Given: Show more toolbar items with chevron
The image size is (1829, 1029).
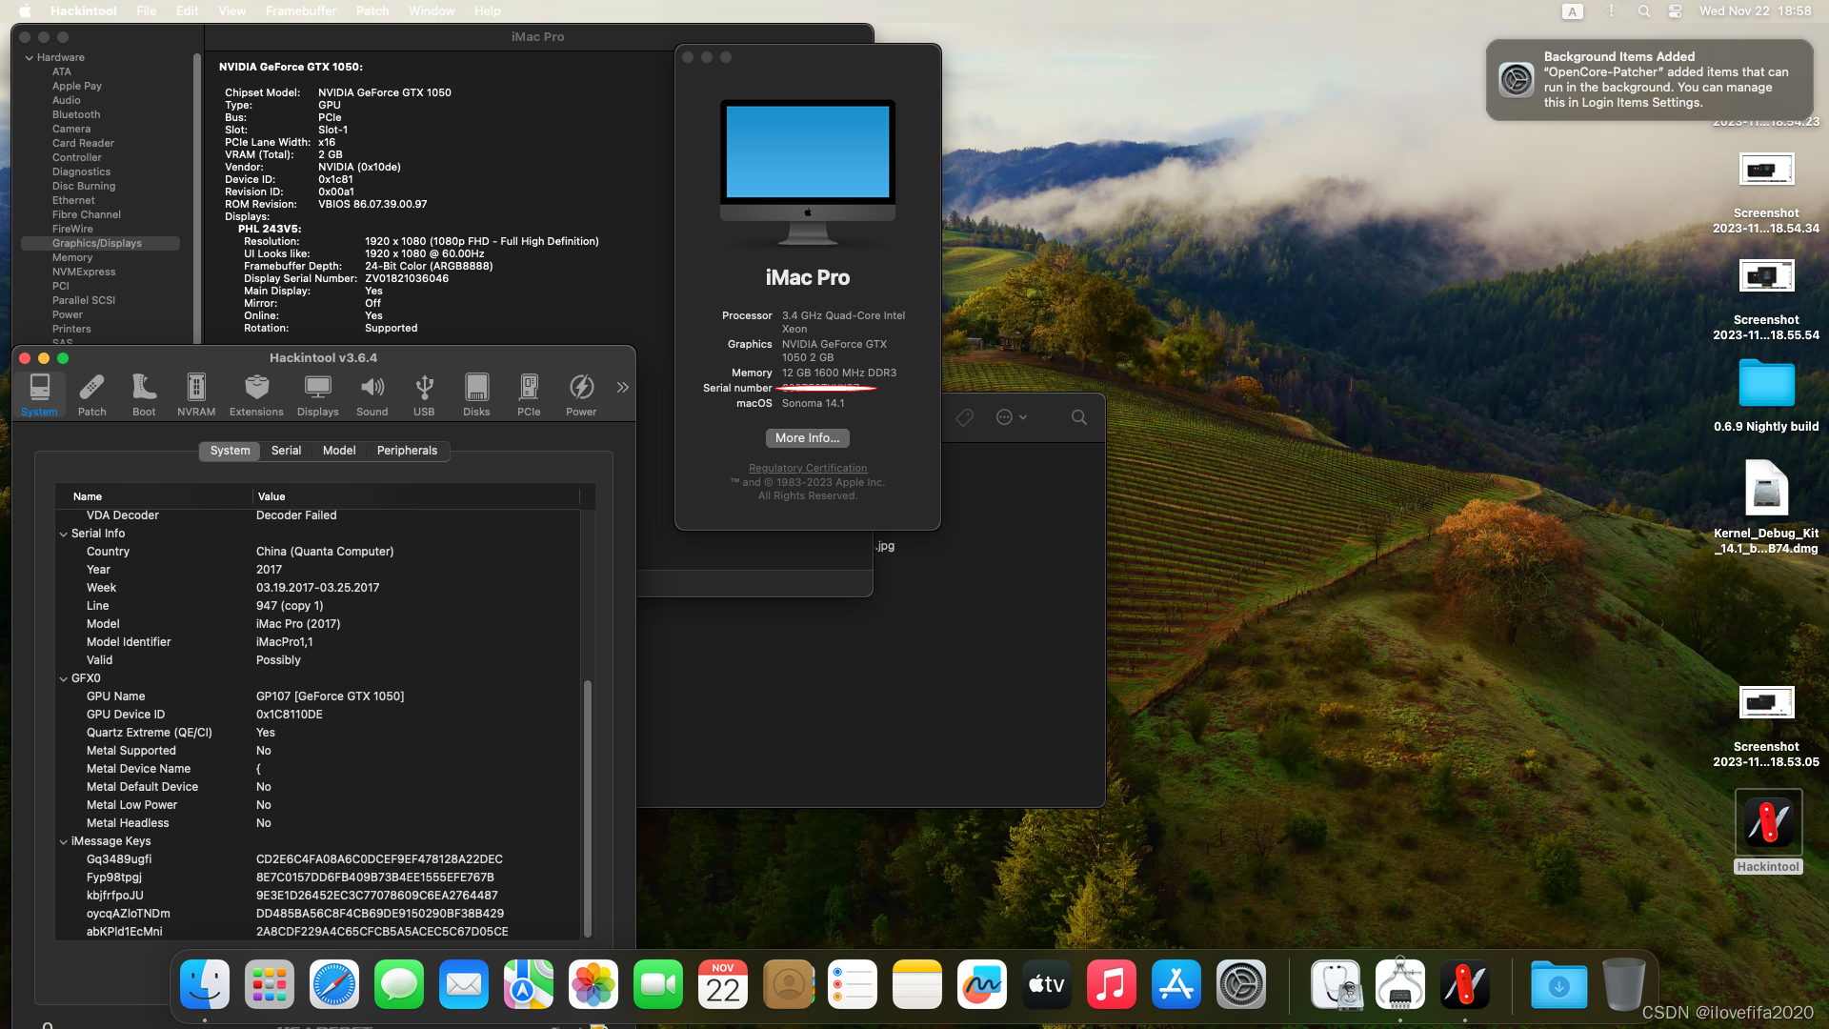Looking at the screenshot, I should click(622, 387).
